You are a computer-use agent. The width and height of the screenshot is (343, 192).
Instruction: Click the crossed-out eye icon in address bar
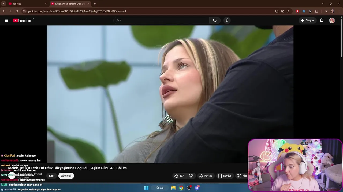pyautogui.click(x=282, y=11)
